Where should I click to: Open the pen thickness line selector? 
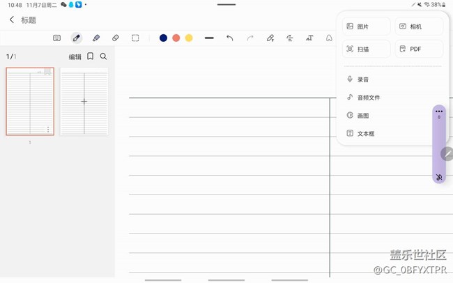(x=209, y=38)
